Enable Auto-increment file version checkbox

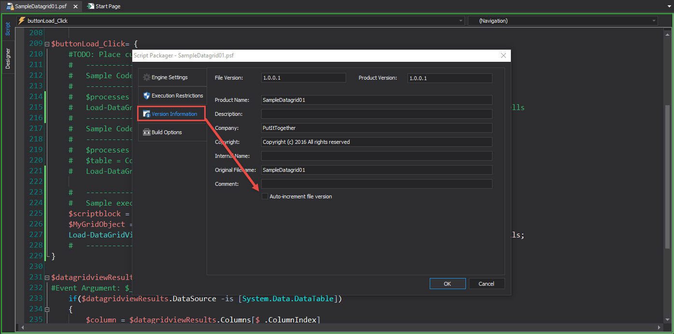coord(265,196)
